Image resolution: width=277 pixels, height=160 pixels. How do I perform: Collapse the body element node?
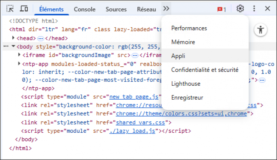click(x=13, y=47)
